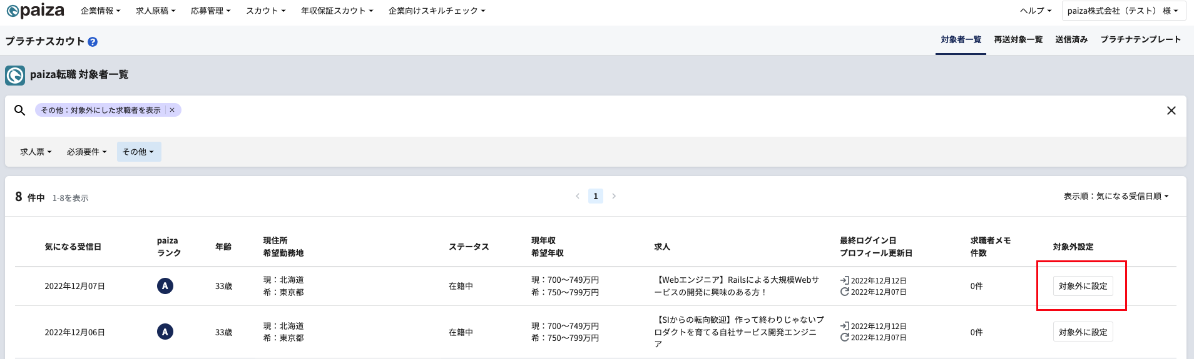Viewport: 1194px width, 359px height.
Task: Open the 求人原稿 menu
Action: pos(156,11)
